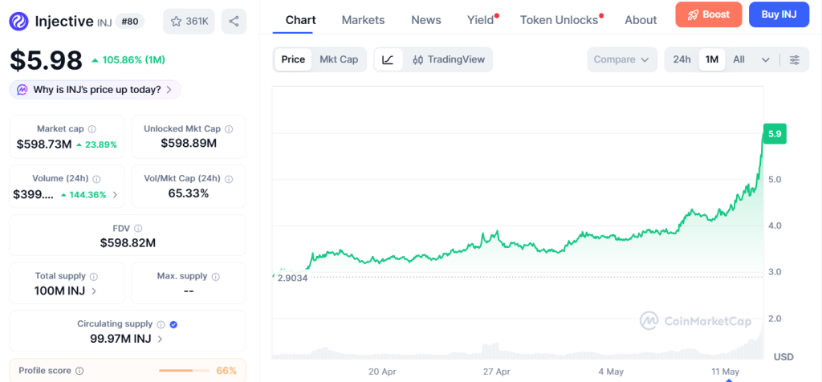Click the Profile score progress bar
This screenshot has height=382, width=822.
[182, 371]
